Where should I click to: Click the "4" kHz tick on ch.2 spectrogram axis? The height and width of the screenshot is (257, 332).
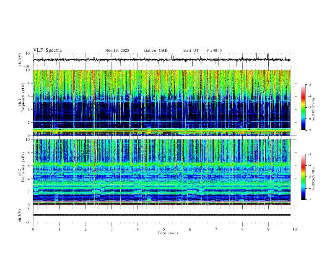pyautogui.click(x=29, y=179)
